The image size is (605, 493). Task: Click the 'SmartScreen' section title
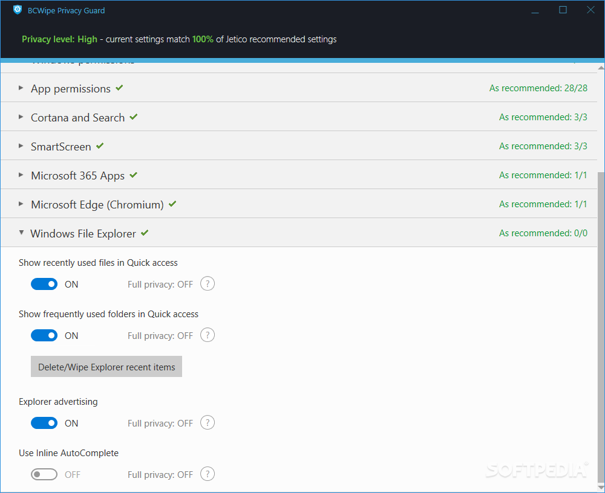pyautogui.click(x=61, y=146)
